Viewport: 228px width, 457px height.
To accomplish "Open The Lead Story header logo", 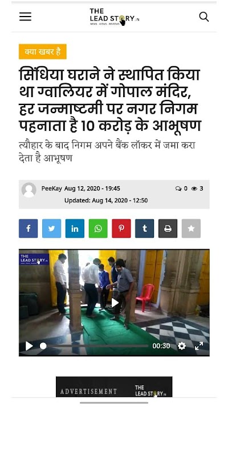I will pos(115,17).
